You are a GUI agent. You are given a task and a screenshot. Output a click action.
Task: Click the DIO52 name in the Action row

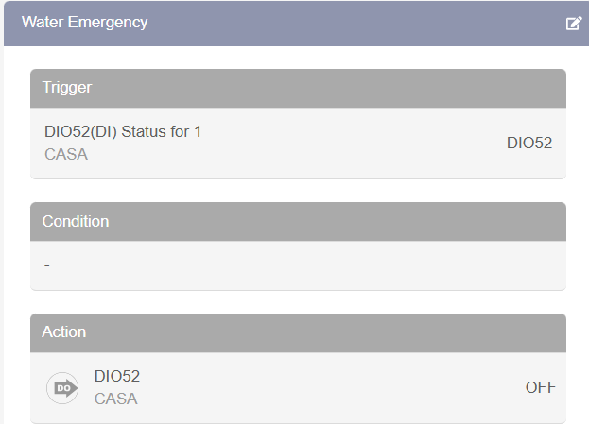117,376
